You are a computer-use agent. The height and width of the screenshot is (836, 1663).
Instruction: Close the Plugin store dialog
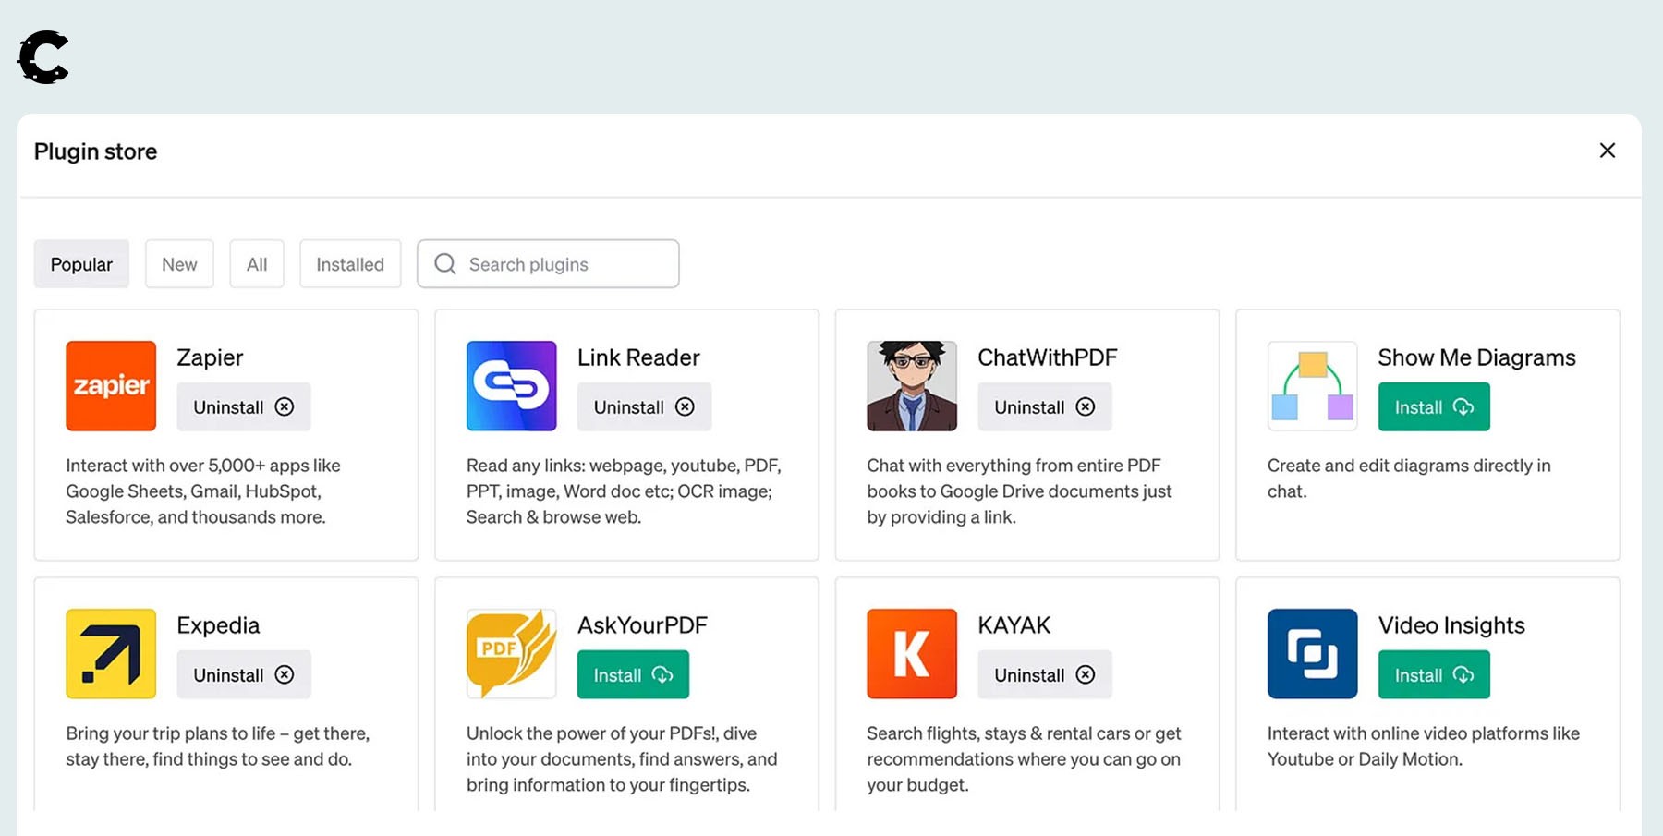(1608, 150)
